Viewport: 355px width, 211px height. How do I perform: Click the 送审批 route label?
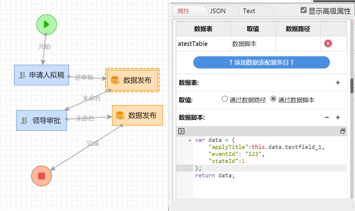click(84, 77)
